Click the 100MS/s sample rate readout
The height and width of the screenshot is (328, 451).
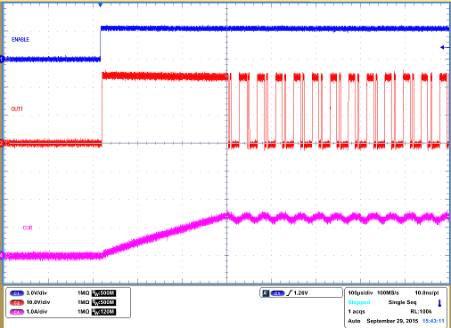click(388, 293)
